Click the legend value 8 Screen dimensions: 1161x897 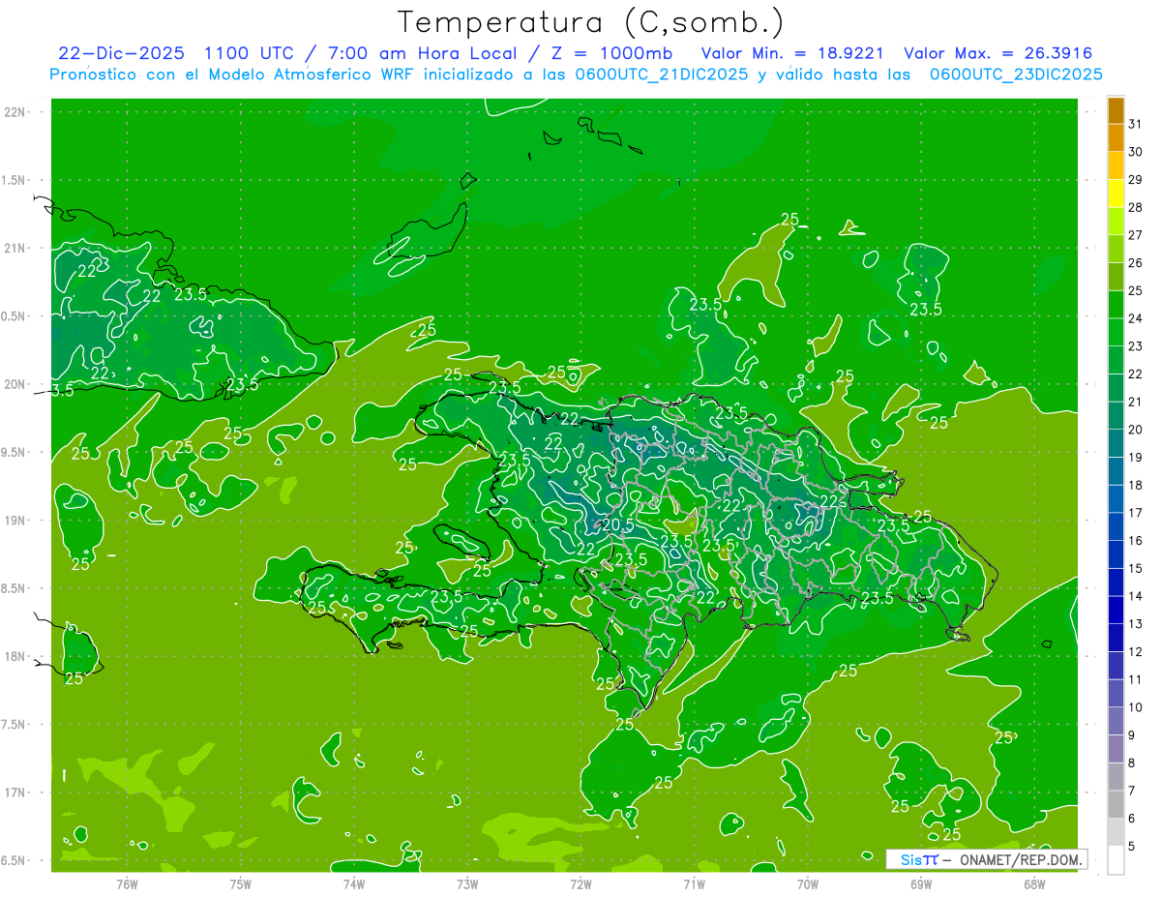point(1132,762)
